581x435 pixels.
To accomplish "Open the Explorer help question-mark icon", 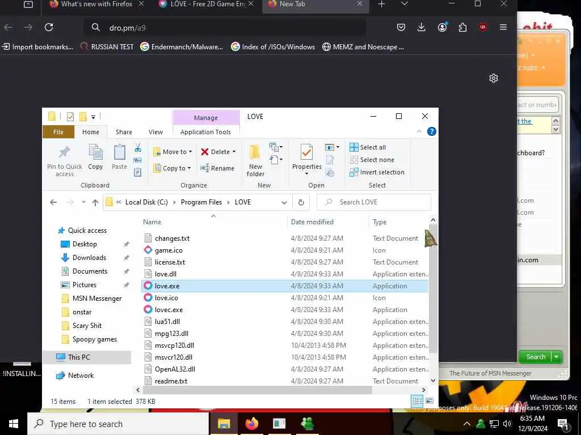I will 431,131.
